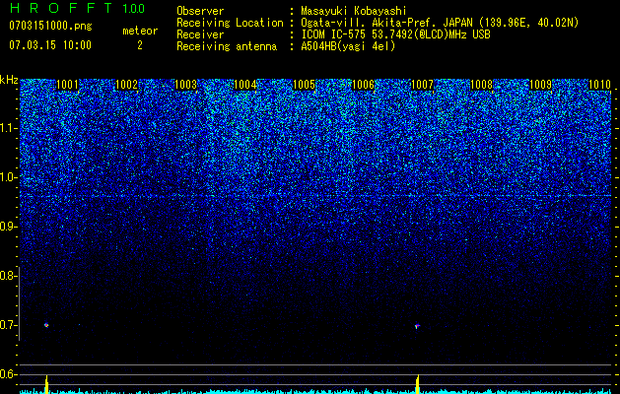This screenshot has width=620, height=394.
Task: Click the HROFFT 1.00 title text
Action: [77, 8]
